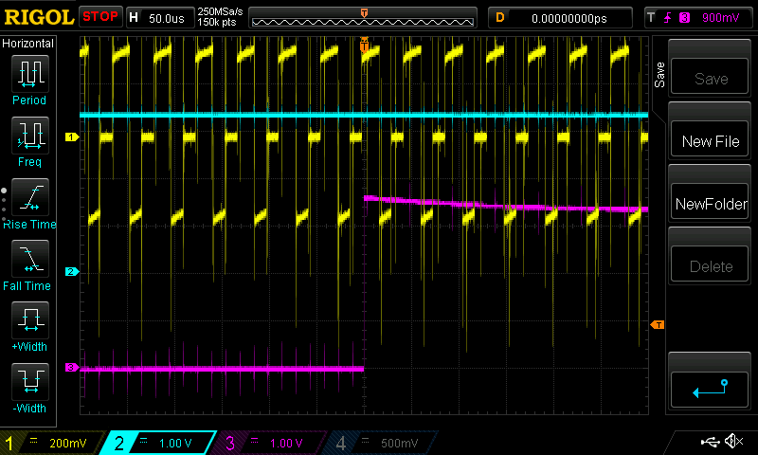This screenshot has height=455, width=758.
Task: Toggle channel 4 label at bottom
Action: (341, 443)
